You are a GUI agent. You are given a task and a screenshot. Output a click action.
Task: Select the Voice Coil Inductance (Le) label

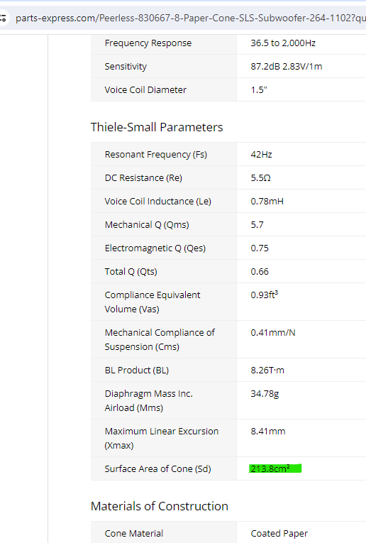click(157, 201)
